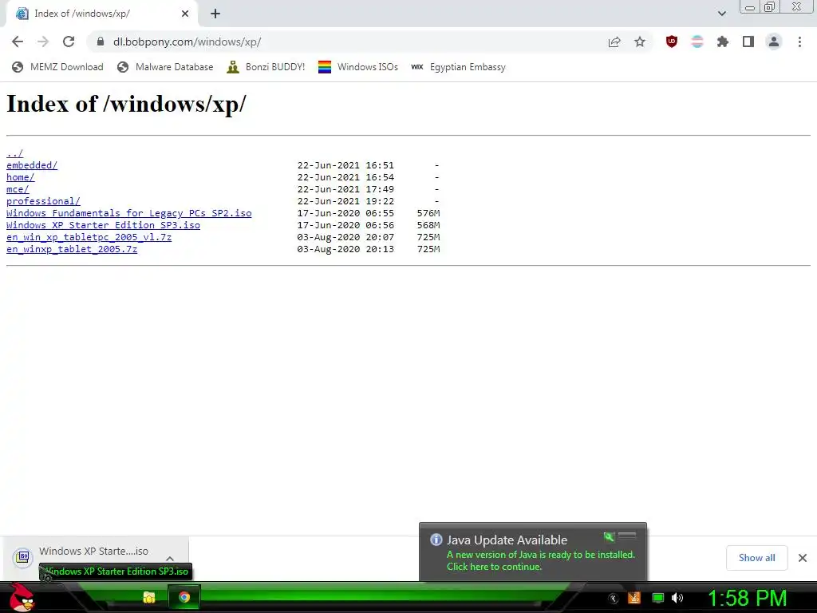Click the Java Update Available notification
This screenshot has width=817, height=613.
click(532, 552)
